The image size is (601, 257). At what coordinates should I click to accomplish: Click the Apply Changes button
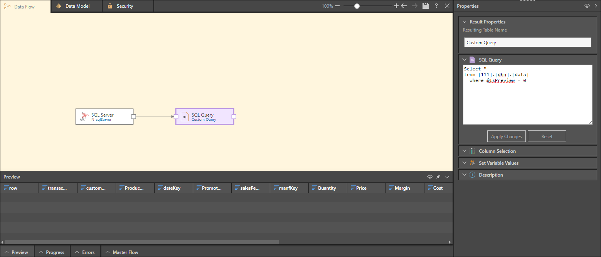[x=506, y=136]
